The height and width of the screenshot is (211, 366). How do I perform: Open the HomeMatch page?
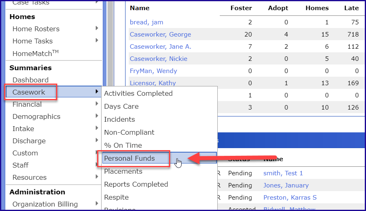coord(35,54)
